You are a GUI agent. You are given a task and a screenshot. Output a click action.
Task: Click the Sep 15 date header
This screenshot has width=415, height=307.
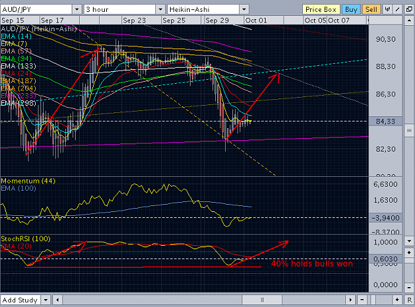coord(13,21)
